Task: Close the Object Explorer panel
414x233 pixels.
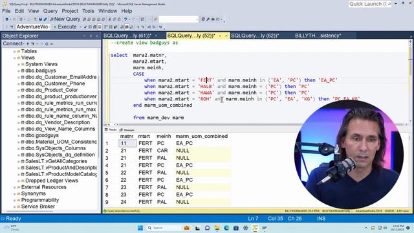Action: coord(97,36)
